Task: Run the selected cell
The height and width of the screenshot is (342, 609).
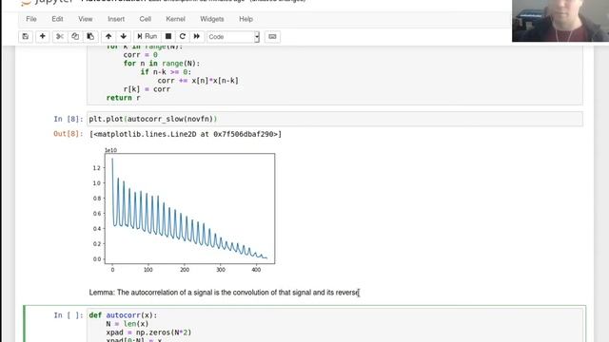Action: [147, 36]
